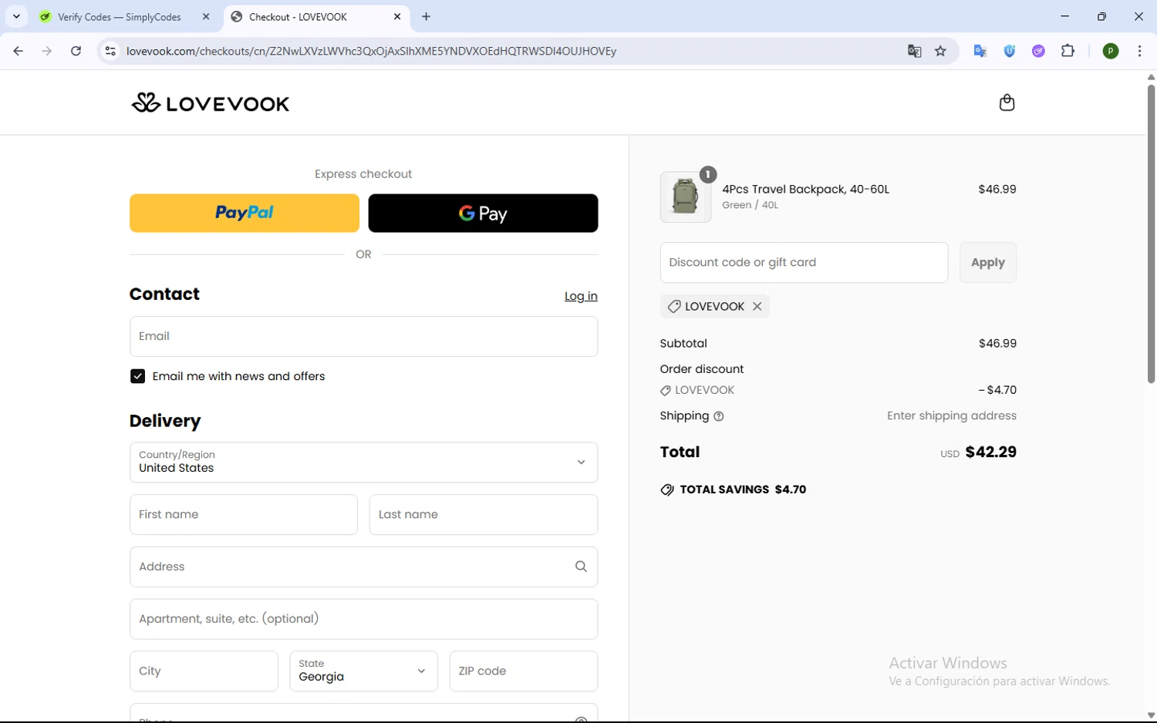
Task: Click the Address search magnifier icon
Action: [x=581, y=567]
